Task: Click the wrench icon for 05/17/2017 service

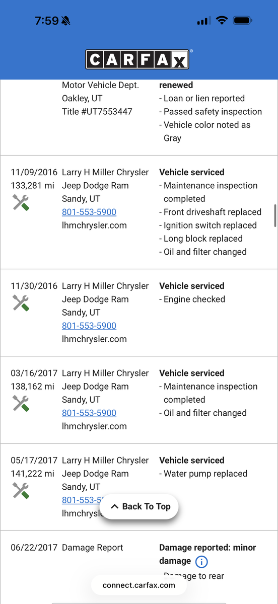Action: (x=21, y=490)
